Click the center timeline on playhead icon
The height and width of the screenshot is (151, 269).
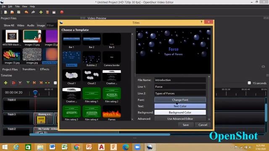tap(47, 83)
